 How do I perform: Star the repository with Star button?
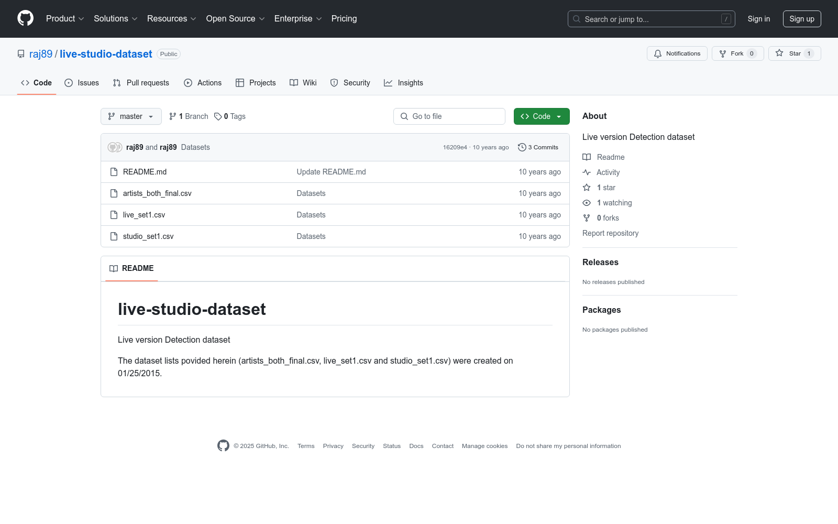(x=795, y=53)
